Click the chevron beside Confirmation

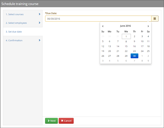click(x=39, y=40)
